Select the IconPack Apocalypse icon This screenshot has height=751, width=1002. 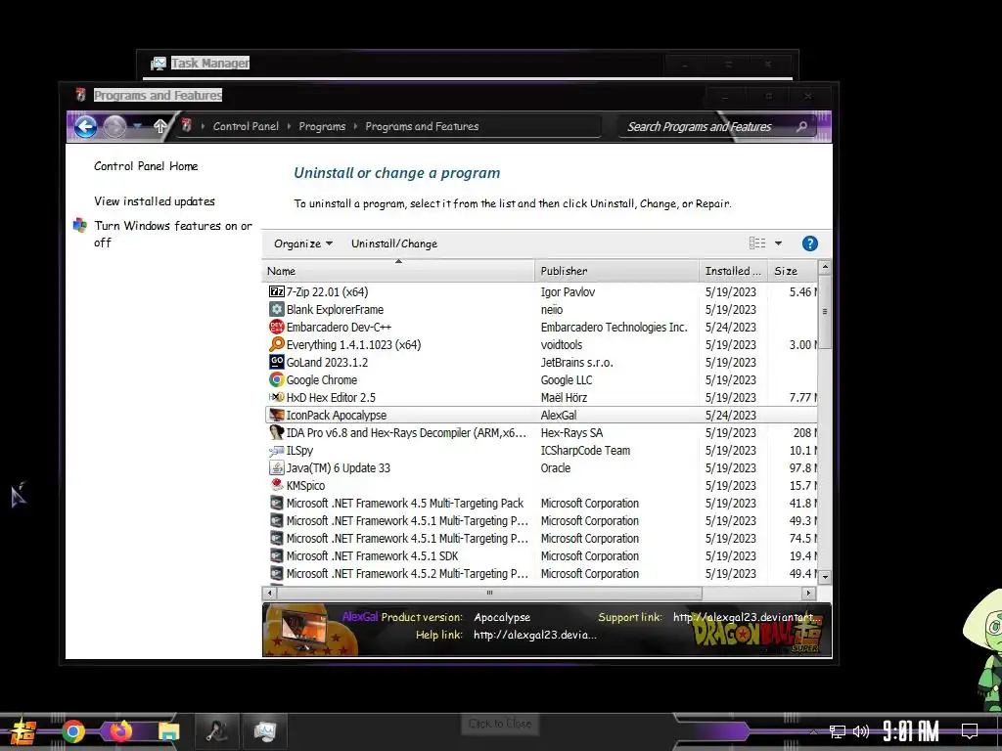(277, 415)
